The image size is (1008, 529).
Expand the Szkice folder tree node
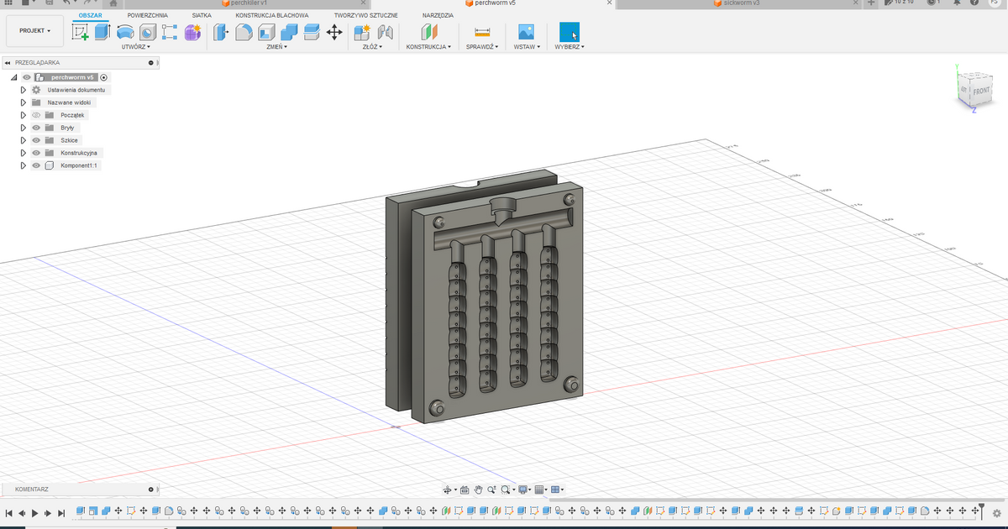(24, 140)
